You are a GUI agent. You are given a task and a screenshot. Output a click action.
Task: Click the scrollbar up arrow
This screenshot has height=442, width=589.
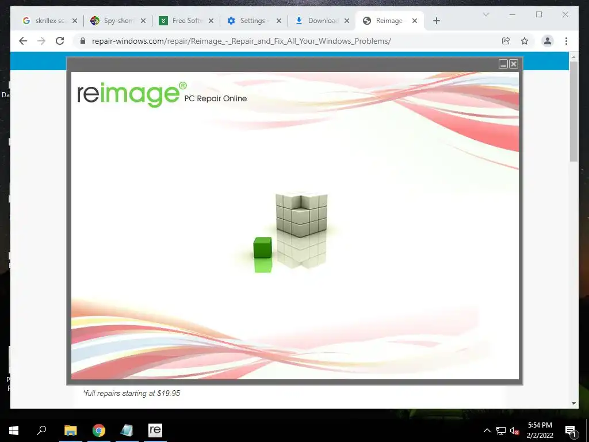coord(573,57)
